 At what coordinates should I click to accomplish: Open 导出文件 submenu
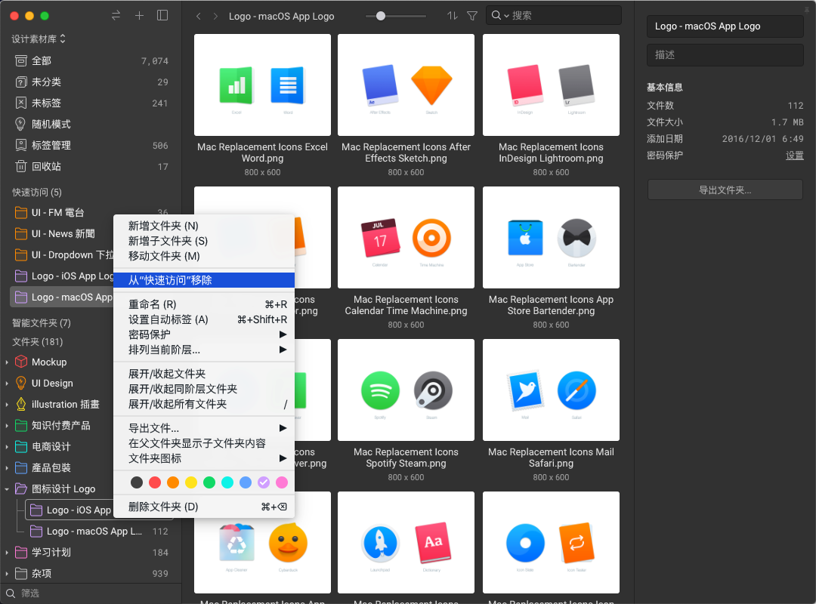pos(204,428)
